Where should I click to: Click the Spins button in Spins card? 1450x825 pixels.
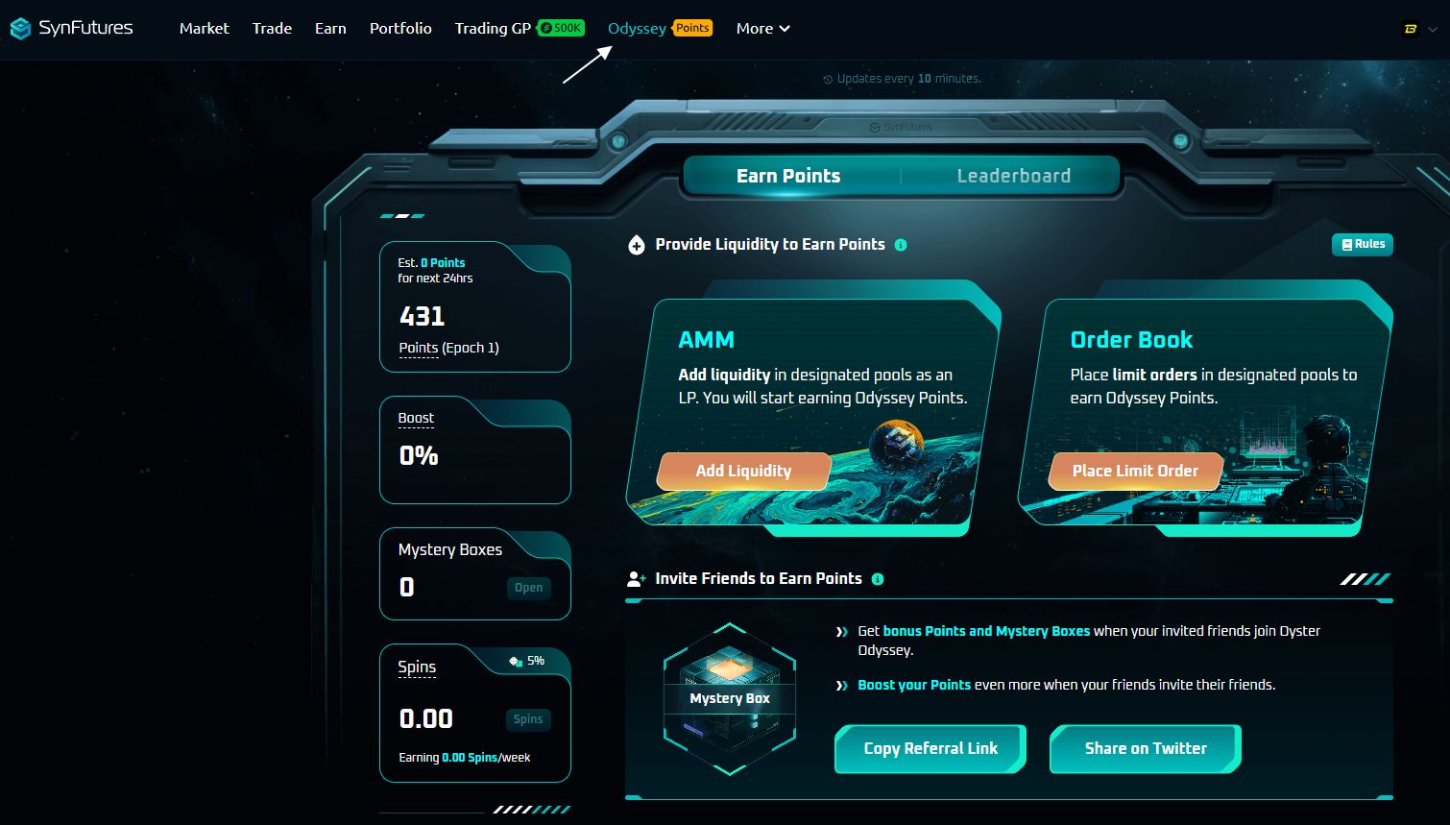[x=528, y=719]
